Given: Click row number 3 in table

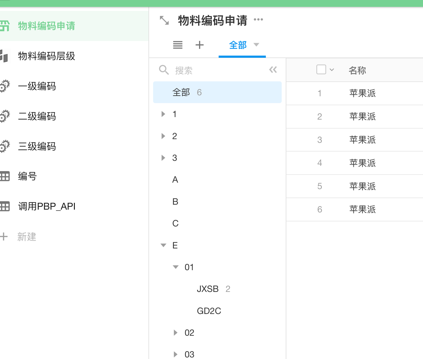Looking at the screenshot, I should click(320, 140).
